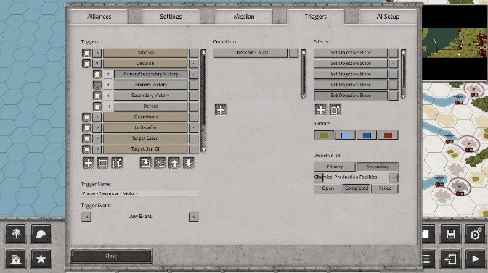Add a new condition with plus icon

221,109
